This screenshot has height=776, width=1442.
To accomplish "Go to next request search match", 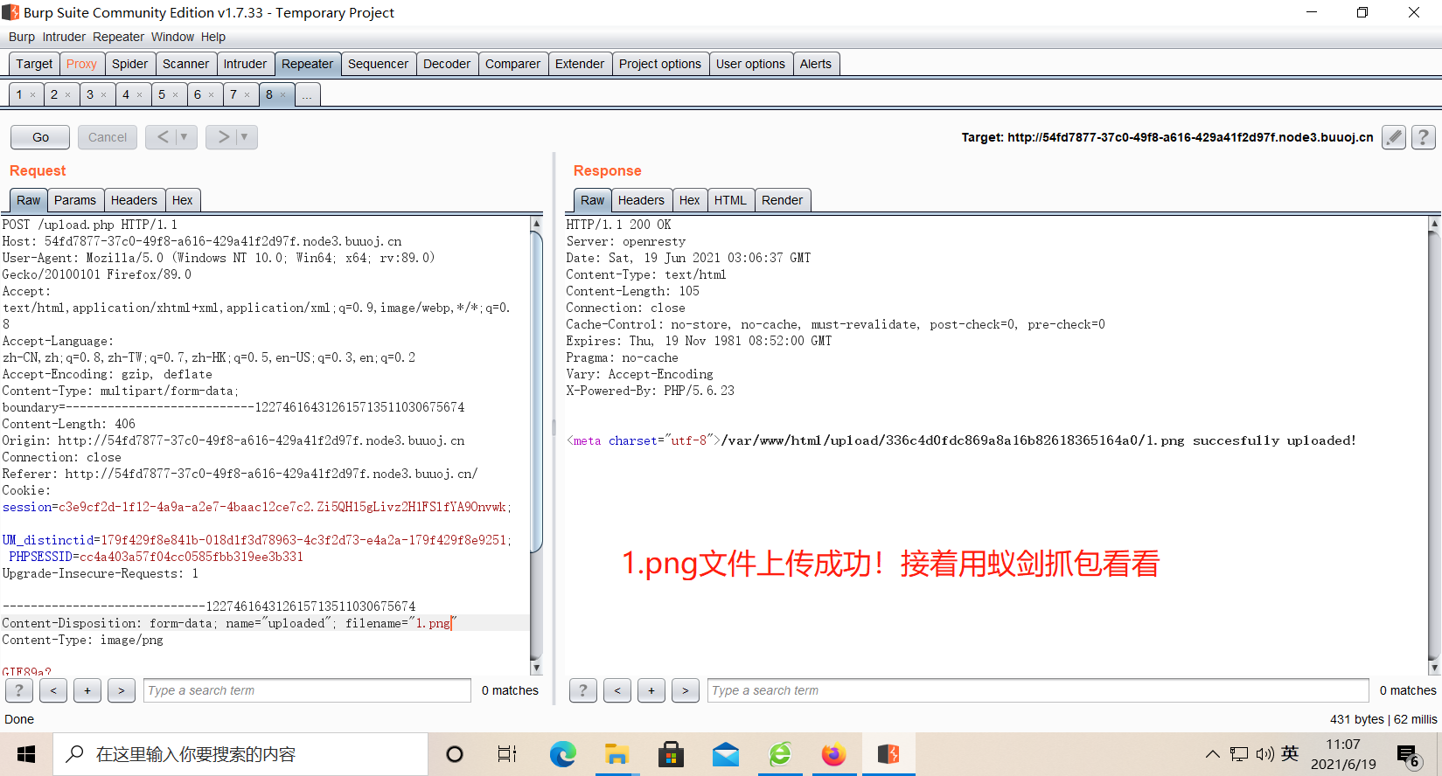I will click(x=122, y=690).
